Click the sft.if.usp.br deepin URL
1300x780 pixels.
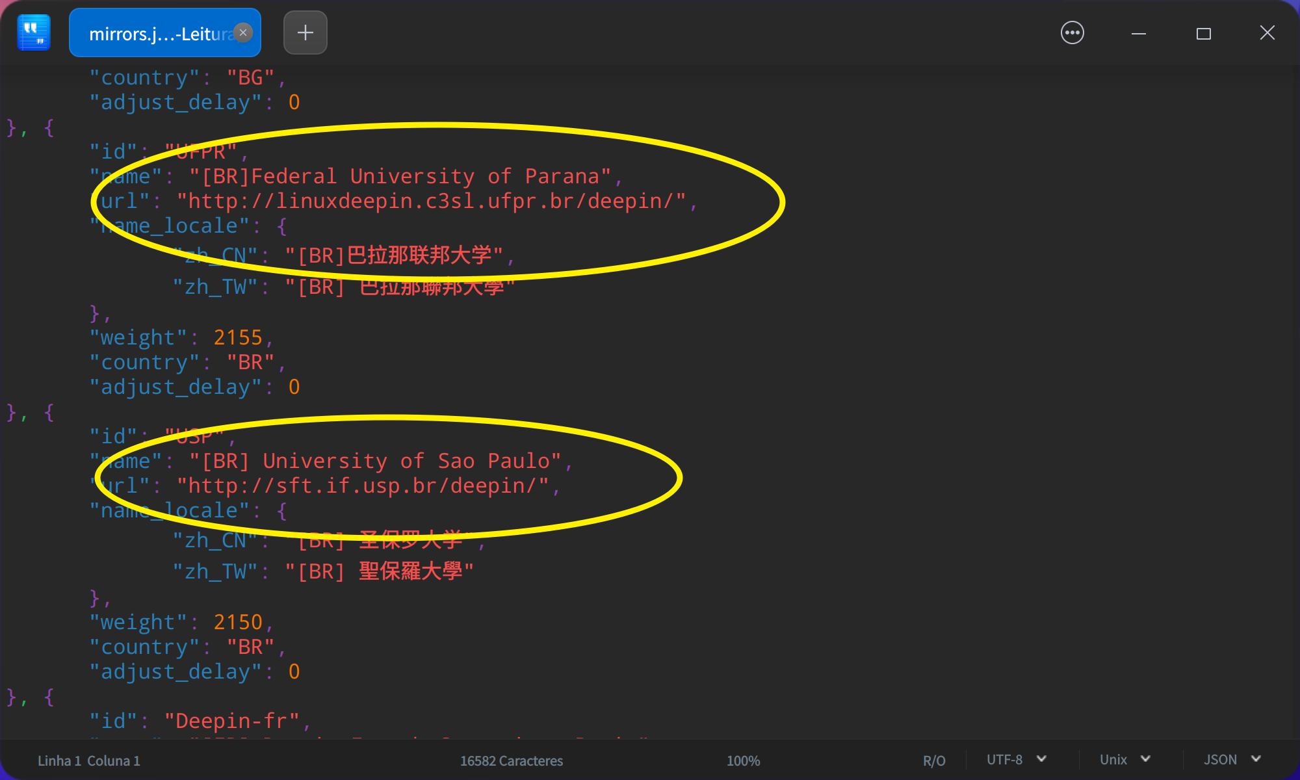coord(363,486)
